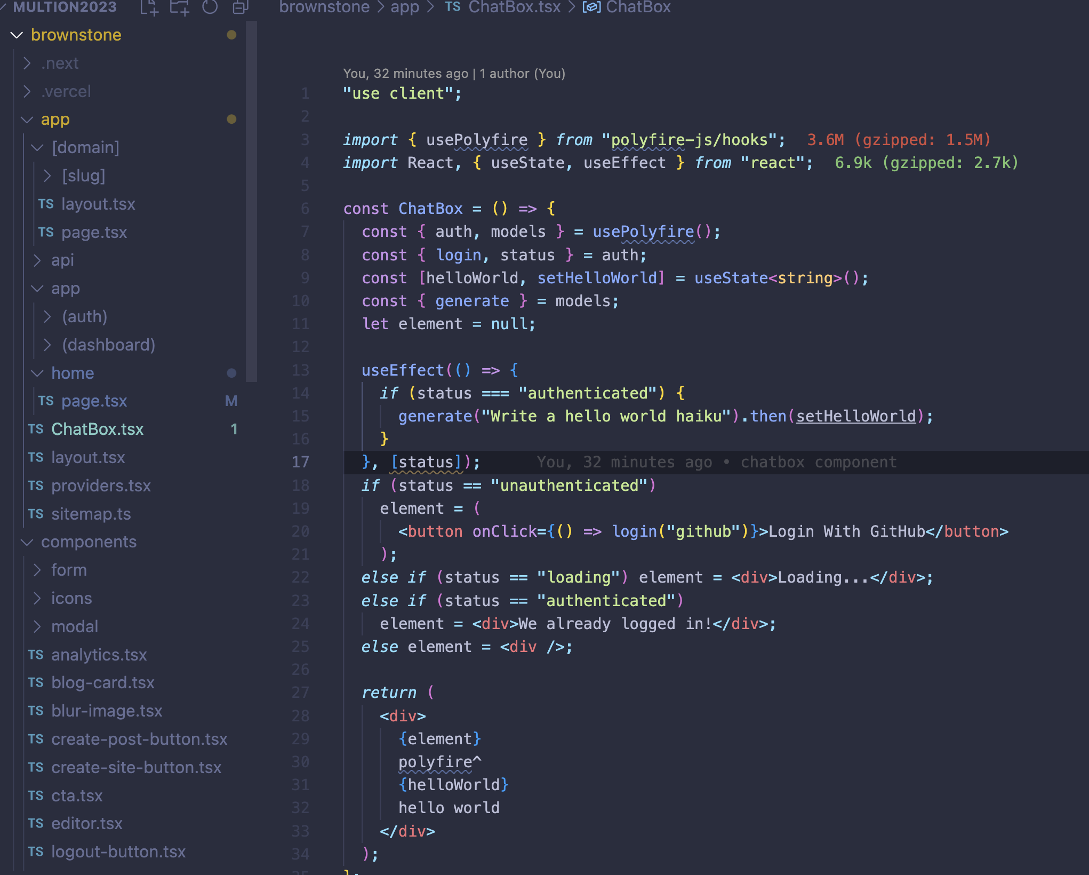Open analytics.tsx via its TS icon
Viewport: 1089px width, 875px height.
(36, 655)
